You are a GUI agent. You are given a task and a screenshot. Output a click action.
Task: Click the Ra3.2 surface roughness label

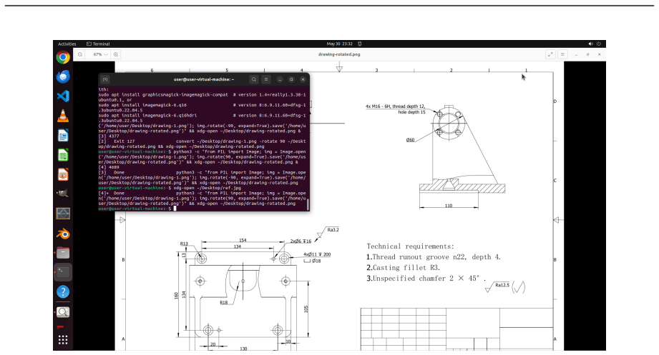coord(333,229)
